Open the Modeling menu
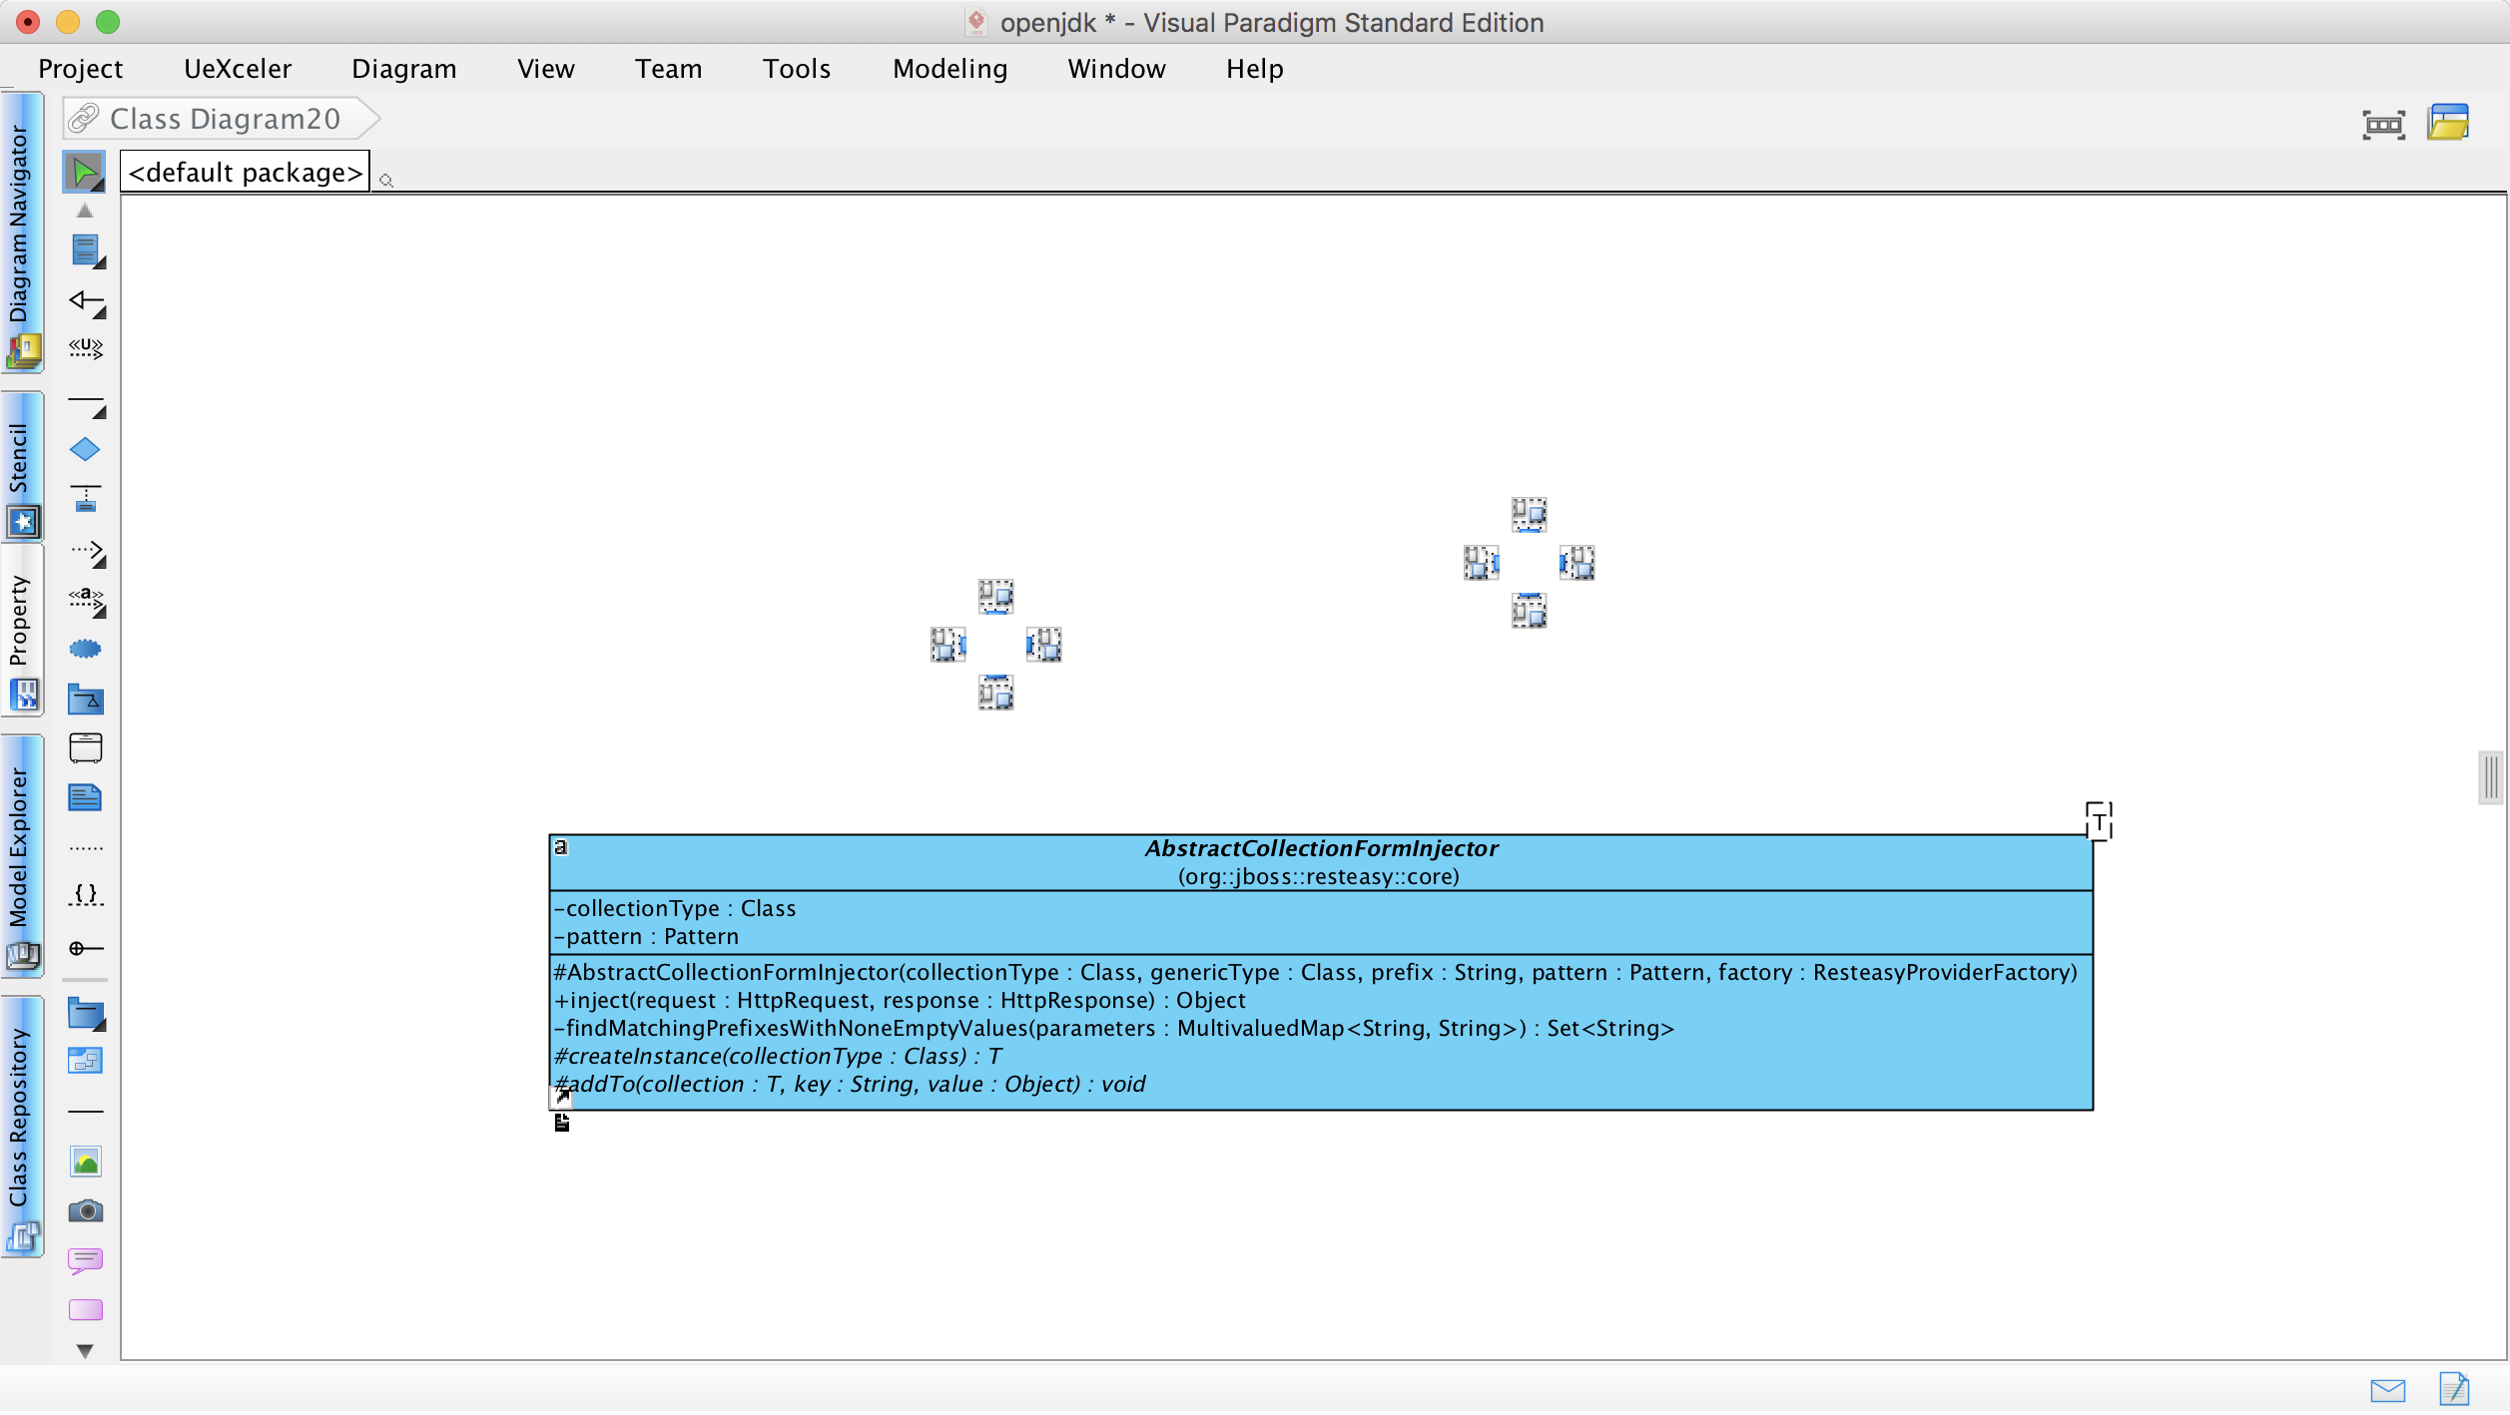The height and width of the screenshot is (1415, 2510). click(x=949, y=69)
